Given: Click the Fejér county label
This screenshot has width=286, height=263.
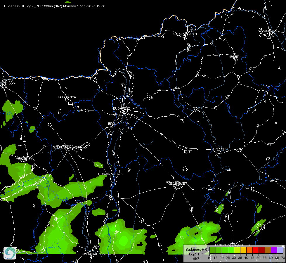Looking at the screenshot, I should 47,184.
